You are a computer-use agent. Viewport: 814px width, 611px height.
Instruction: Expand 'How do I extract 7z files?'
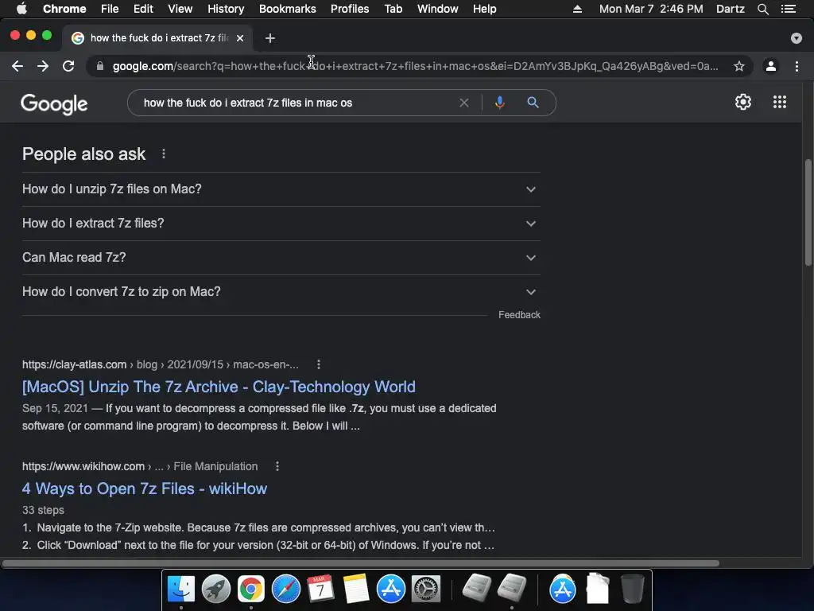pos(281,224)
